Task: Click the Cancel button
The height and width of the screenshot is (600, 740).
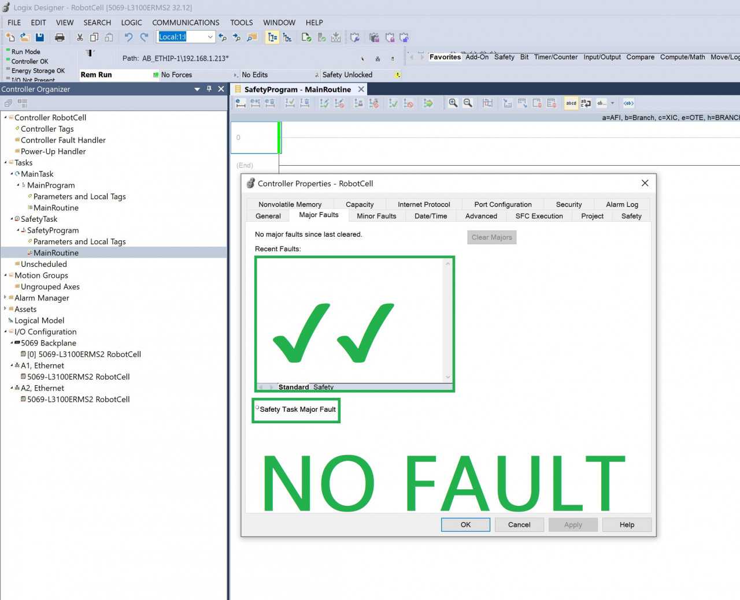Action: [x=519, y=524]
